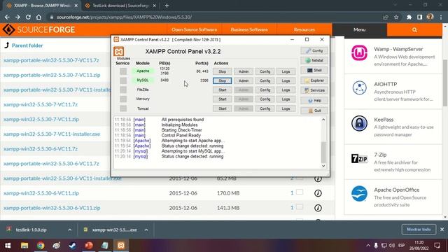Viewport: 448px width, 252px height.
Task: Toggle Mercury service checkbox
Action: tap(123, 99)
